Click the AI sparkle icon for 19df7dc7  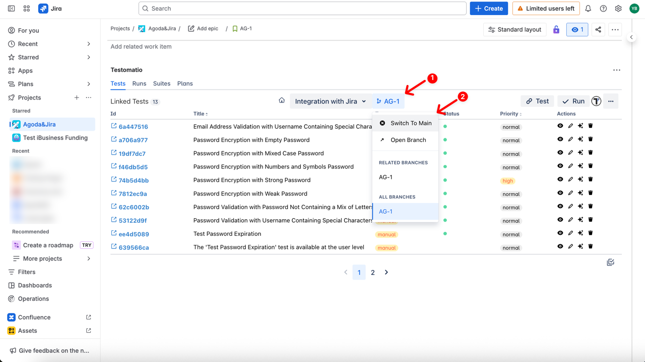[x=580, y=153]
